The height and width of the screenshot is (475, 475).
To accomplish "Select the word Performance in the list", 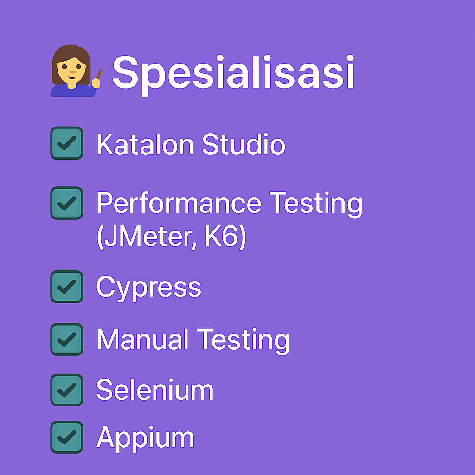I will pyautogui.click(x=180, y=204).
